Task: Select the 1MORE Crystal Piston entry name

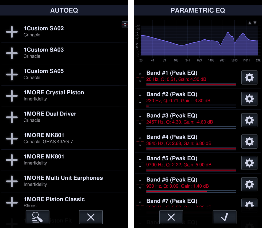Action: (x=54, y=92)
